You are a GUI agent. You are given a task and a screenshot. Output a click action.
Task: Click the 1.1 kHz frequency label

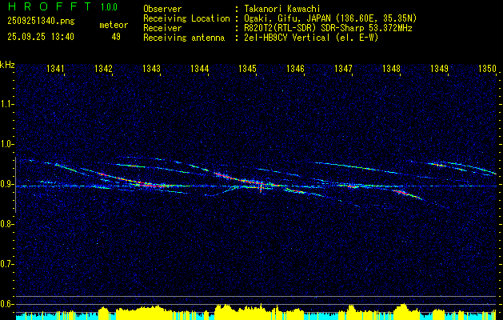point(6,104)
